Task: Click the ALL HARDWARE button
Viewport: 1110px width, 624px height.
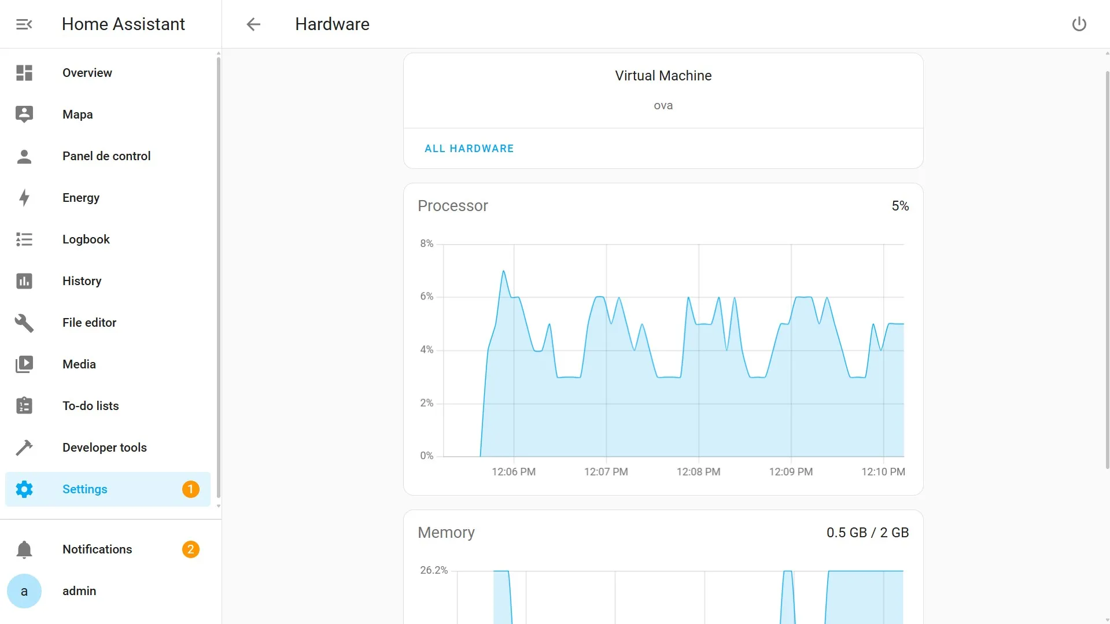Action: pyautogui.click(x=469, y=149)
